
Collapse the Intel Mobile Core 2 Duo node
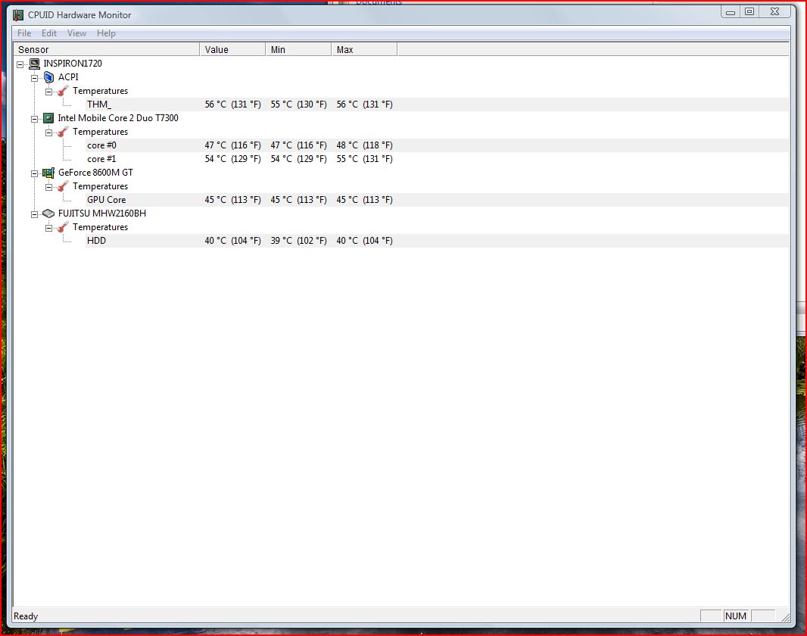35,119
